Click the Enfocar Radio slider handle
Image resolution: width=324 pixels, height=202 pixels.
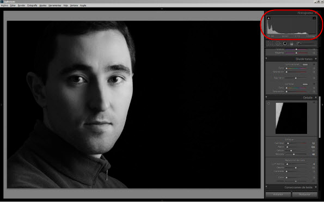[287, 147]
